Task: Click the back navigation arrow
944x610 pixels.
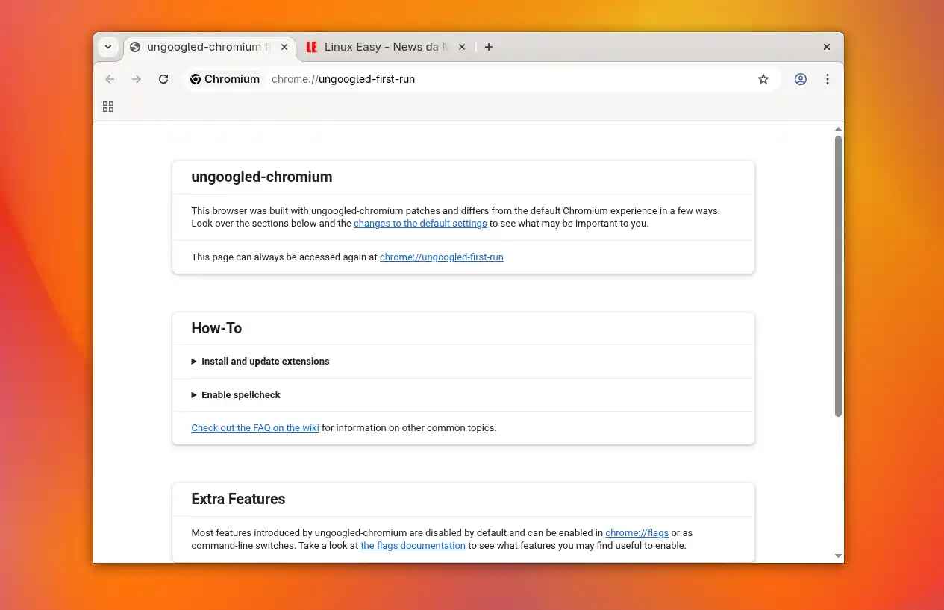Action: [x=110, y=79]
